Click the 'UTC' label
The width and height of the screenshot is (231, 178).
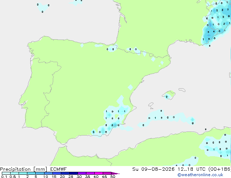click(x=201, y=169)
